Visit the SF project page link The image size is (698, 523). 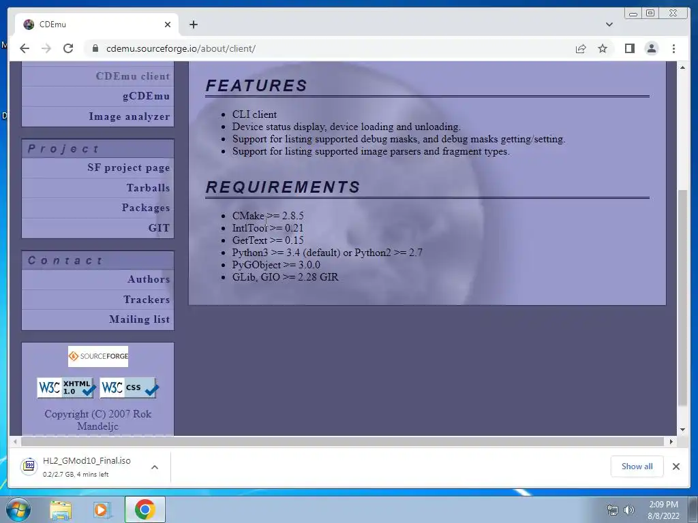click(129, 168)
